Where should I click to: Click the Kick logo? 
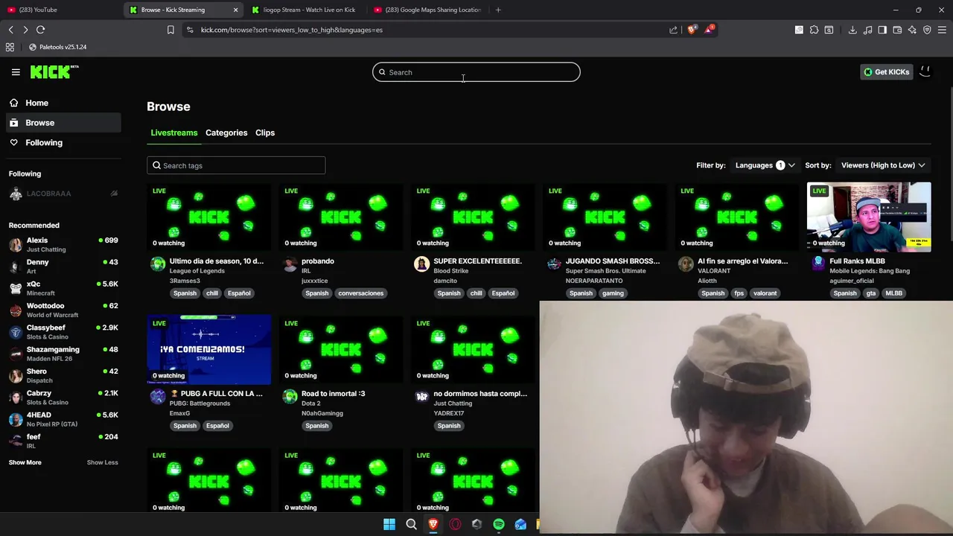[x=54, y=71]
